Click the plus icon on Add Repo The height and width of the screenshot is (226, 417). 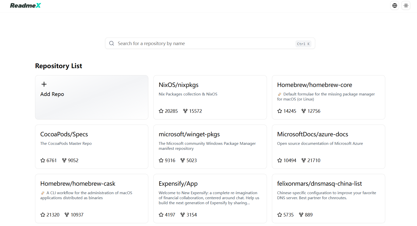click(44, 84)
